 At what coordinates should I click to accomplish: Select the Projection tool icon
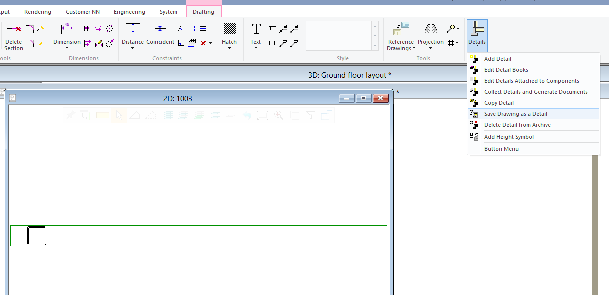(431, 29)
